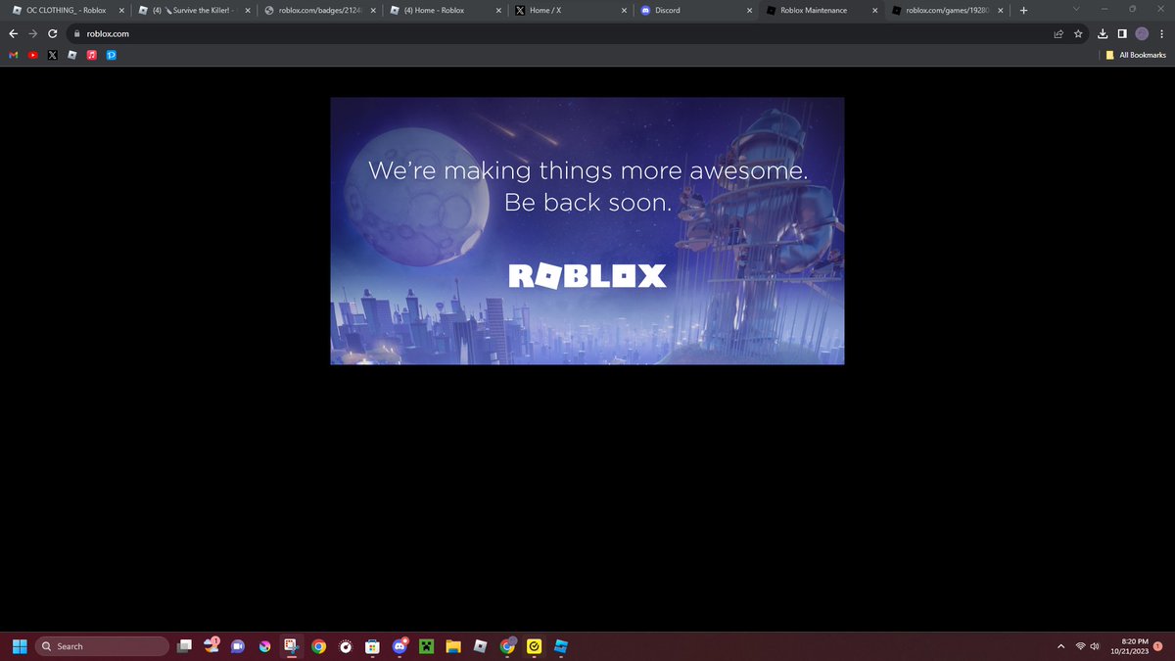Go back with the browser back arrow
This screenshot has width=1175, height=661.
[x=13, y=33]
